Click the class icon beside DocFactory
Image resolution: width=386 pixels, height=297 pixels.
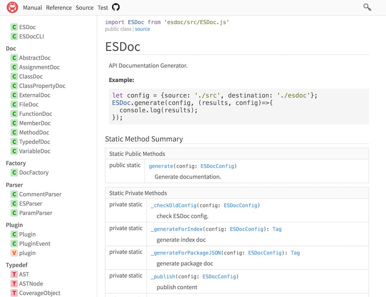click(x=15, y=172)
